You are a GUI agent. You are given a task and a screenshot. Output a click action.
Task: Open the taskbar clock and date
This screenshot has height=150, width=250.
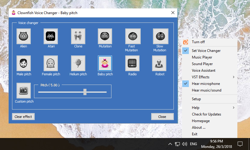217,144
